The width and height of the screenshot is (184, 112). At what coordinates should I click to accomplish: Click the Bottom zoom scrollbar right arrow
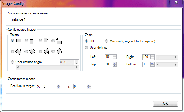point(176,64)
